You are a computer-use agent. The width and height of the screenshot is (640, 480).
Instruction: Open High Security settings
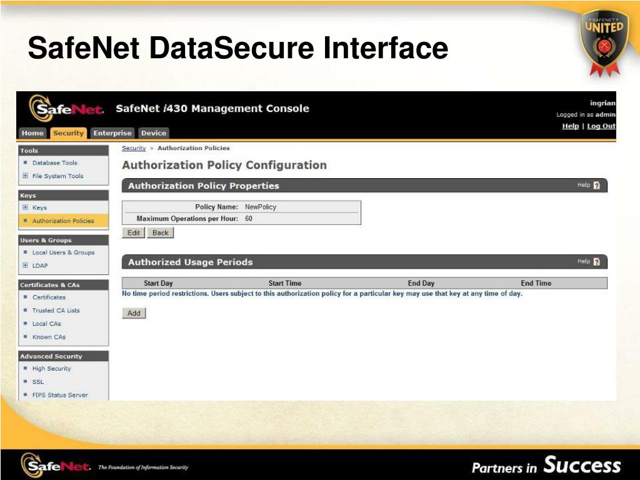click(x=51, y=369)
